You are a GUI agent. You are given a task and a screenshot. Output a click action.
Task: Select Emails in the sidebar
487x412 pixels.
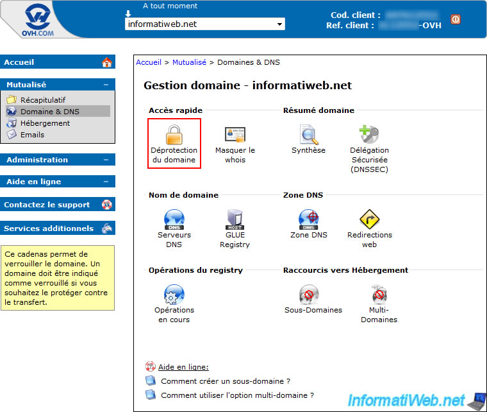coord(32,135)
